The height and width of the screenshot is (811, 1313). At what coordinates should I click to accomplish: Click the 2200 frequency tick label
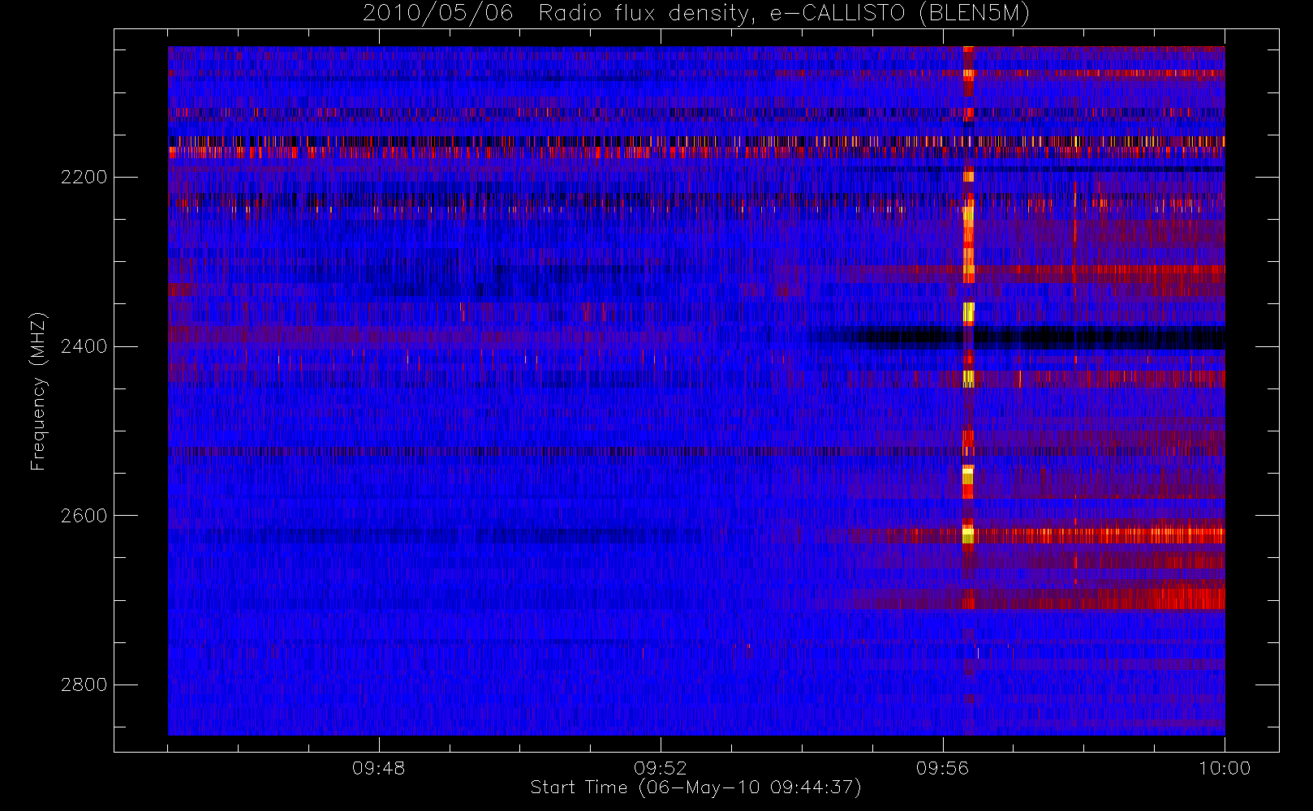tap(84, 177)
